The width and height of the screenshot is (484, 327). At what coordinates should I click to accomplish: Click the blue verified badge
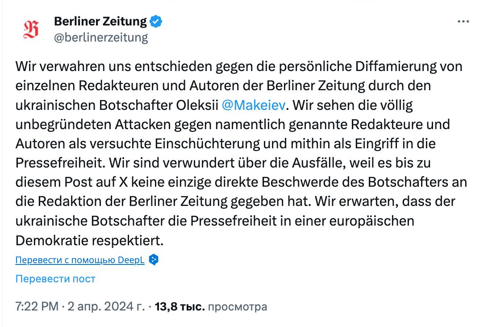click(x=155, y=21)
